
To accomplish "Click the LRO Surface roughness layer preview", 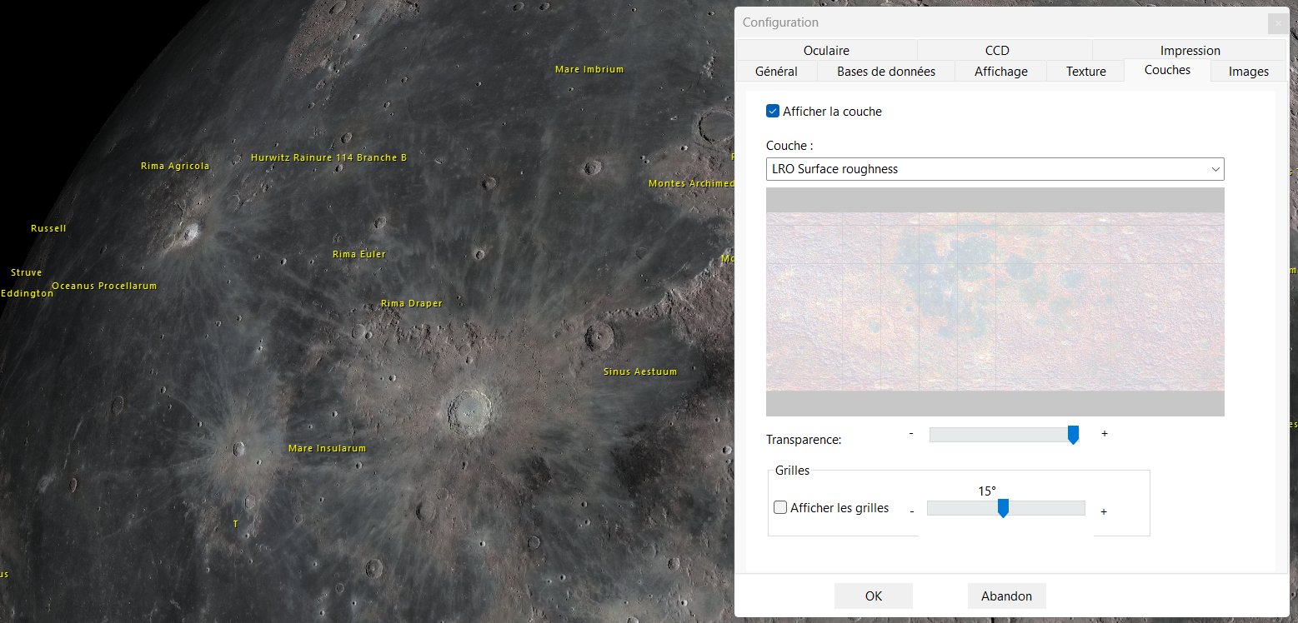I will coord(995,302).
